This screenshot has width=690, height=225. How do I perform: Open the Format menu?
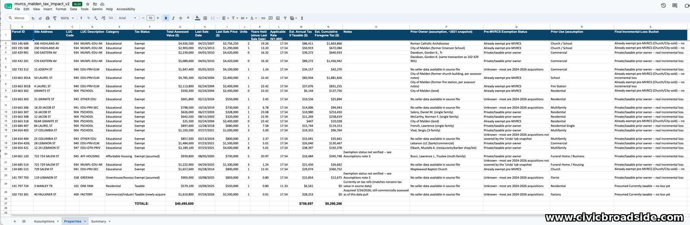pos(61,9)
